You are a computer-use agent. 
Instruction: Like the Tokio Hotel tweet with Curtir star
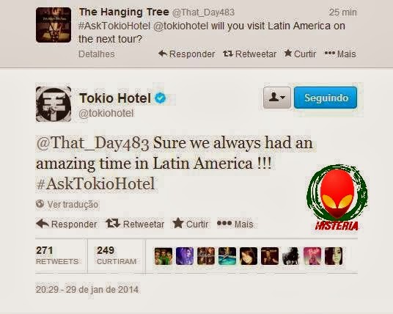click(191, 224)
